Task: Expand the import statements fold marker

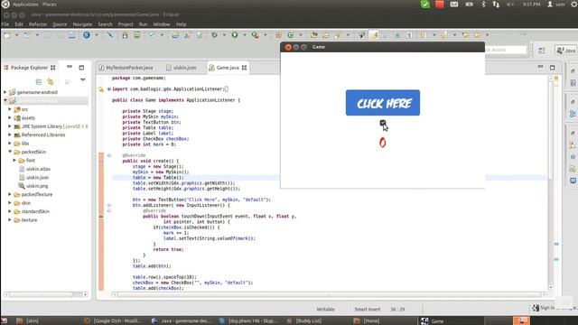Action: click(x=109, y=89)
